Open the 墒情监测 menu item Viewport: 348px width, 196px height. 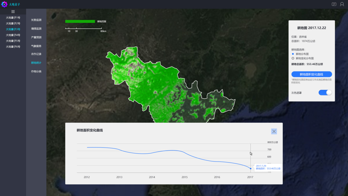tap(36, 29)
